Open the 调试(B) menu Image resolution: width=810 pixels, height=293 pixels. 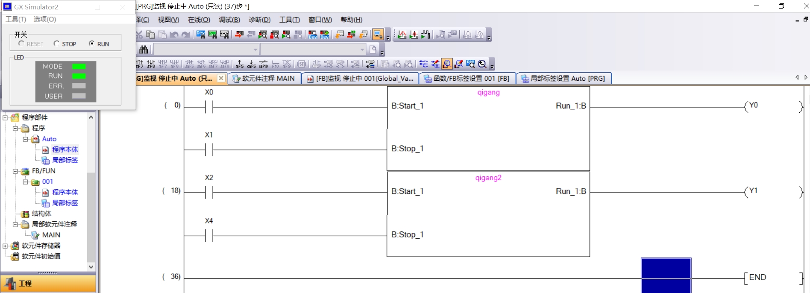(229, 20)
